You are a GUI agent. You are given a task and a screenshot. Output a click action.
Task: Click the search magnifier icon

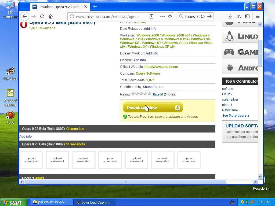(x=181, y=16)
